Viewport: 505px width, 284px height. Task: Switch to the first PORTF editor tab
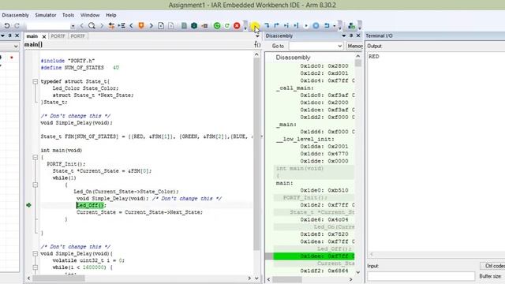coord(58,36)
